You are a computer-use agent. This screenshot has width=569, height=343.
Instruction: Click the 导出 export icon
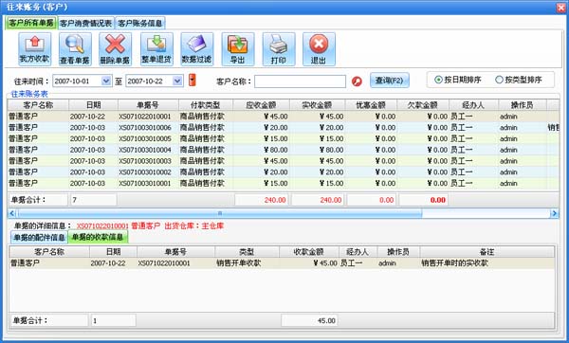(238, 49)
